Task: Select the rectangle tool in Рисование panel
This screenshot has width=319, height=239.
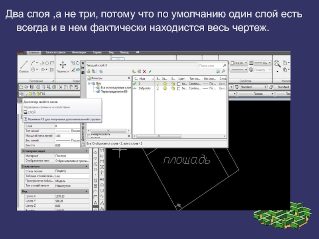Action: click(52, 63)
